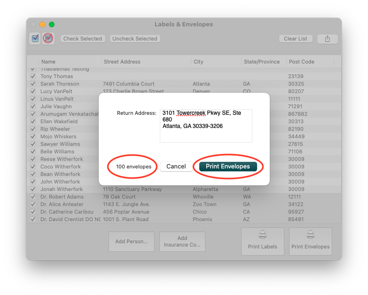
Task: Sort by the City column header
Action: click(216, 62)
